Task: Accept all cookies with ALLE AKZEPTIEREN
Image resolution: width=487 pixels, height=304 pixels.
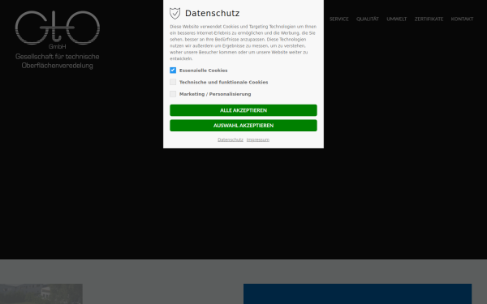Action: point(243,110)
